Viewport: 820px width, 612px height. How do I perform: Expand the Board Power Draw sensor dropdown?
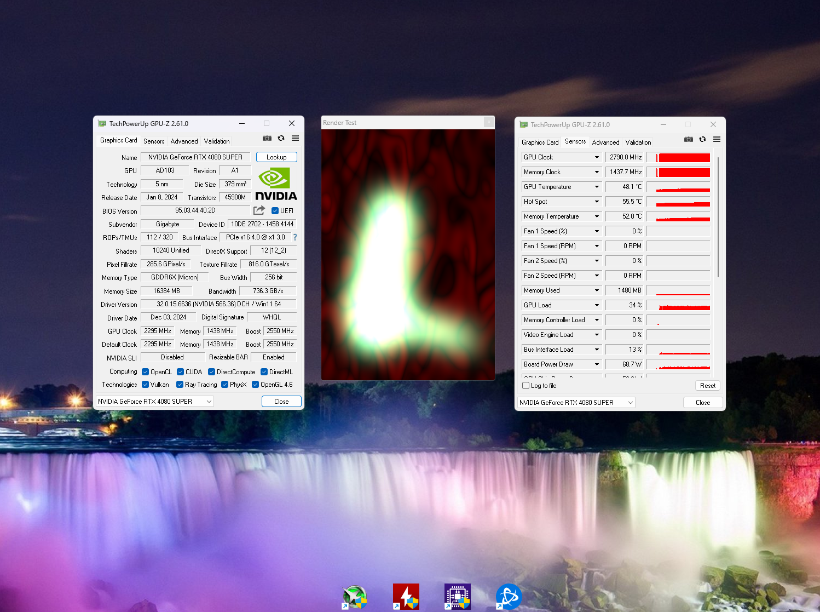coord(597,364)
